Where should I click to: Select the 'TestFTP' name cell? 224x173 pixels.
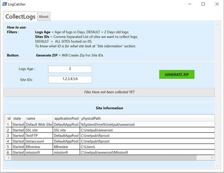pyautogui.click(x=39, y=136)
